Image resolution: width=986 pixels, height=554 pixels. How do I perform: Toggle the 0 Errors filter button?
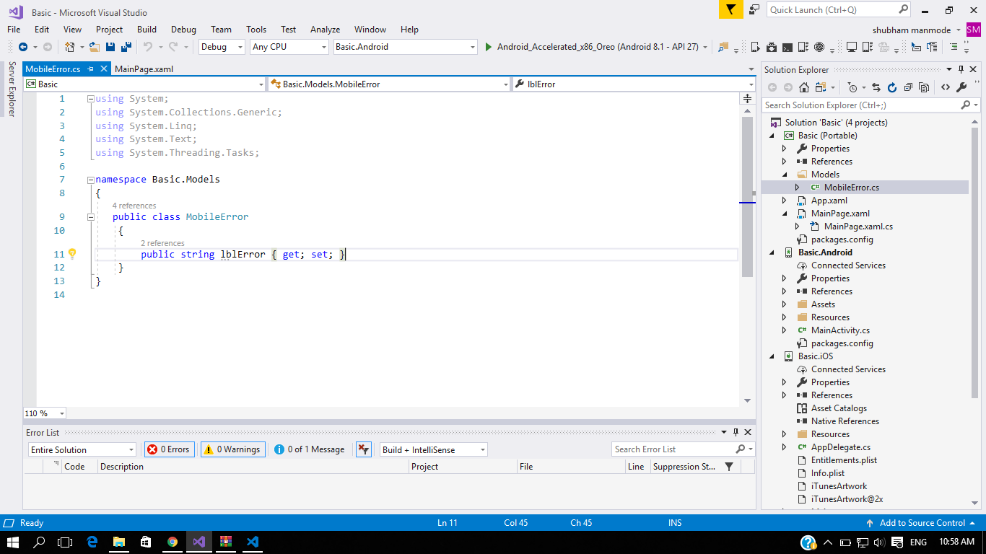pos(169,449)
